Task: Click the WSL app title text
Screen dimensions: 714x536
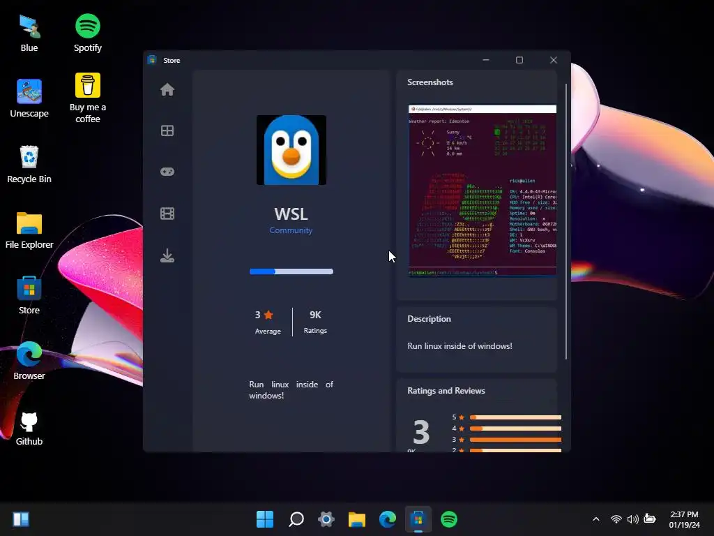Action: 291,214
